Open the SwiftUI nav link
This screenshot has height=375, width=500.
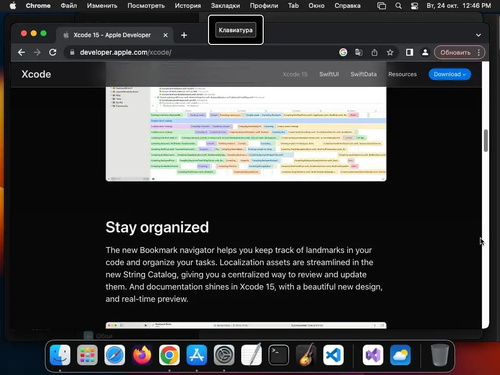(x=329, y=74)
